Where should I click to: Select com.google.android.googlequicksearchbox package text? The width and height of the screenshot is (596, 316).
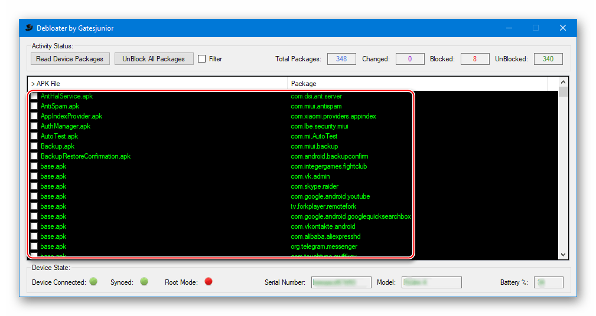[351, 216]
